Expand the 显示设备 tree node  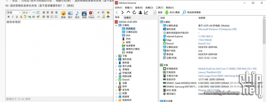coord(116,66)
